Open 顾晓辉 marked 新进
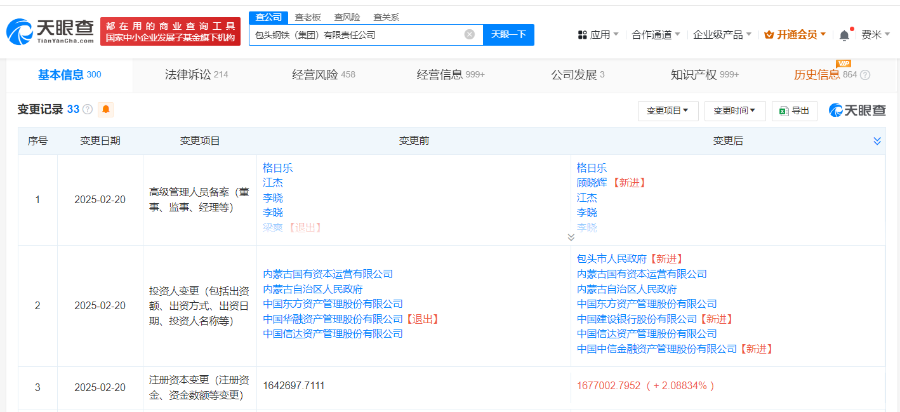 [592, 183]
